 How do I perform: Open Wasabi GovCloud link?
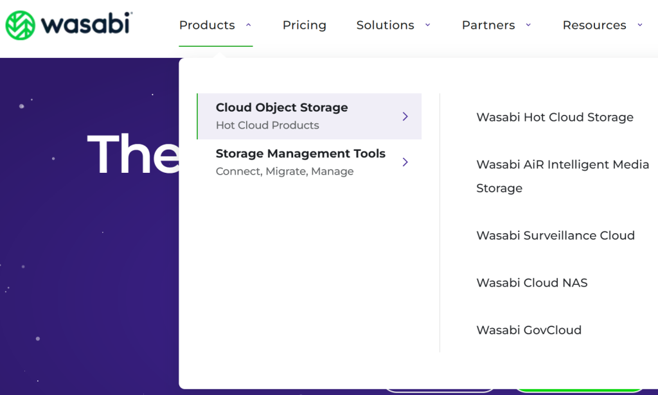tap(529, 330)
